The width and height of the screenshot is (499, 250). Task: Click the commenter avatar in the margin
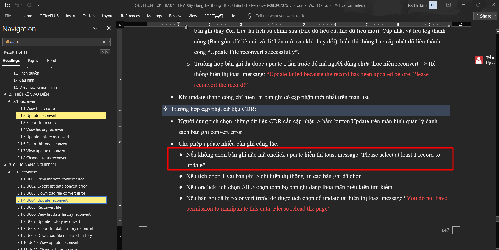(479, 60)
